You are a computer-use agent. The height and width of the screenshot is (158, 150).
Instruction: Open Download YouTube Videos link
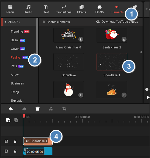120,22
